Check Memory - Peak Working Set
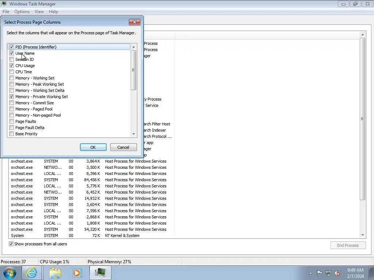Viewport: 374px width, 280px height. [x=11, y=84]
